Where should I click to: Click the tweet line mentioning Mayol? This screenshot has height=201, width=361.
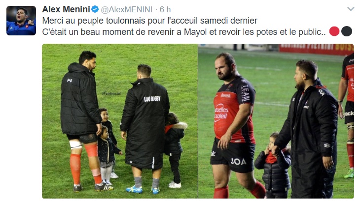coord(184,32)
